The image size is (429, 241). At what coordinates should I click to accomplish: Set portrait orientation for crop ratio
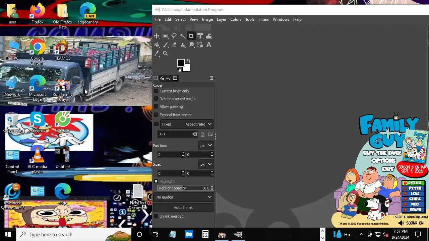[x=202, y=135]
